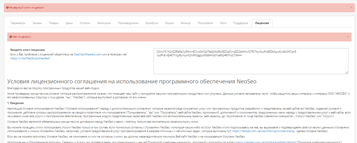Open the OpenCartMasters.com link
Viewport: 357px width, 143px height.
87,55
